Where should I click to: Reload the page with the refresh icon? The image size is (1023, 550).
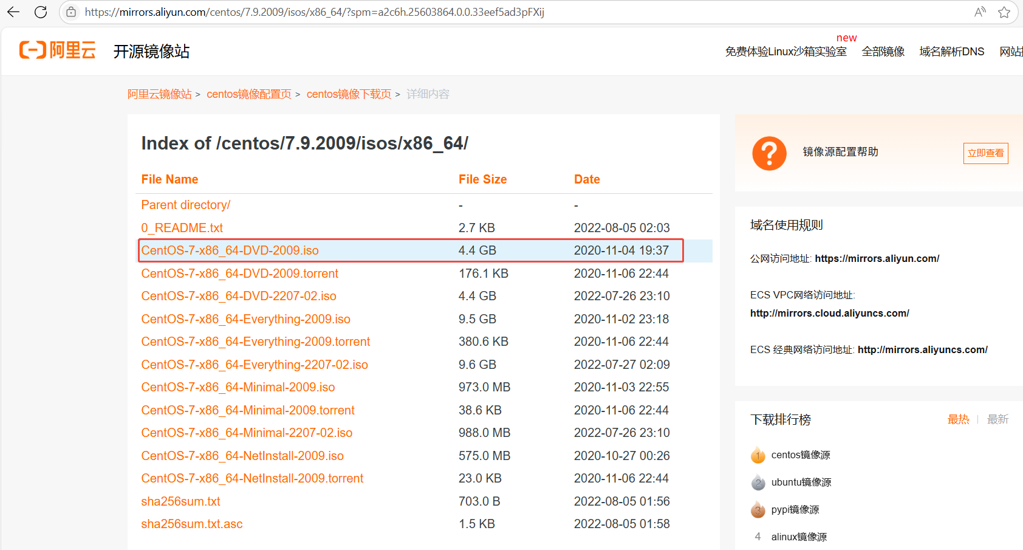[41, 12]
